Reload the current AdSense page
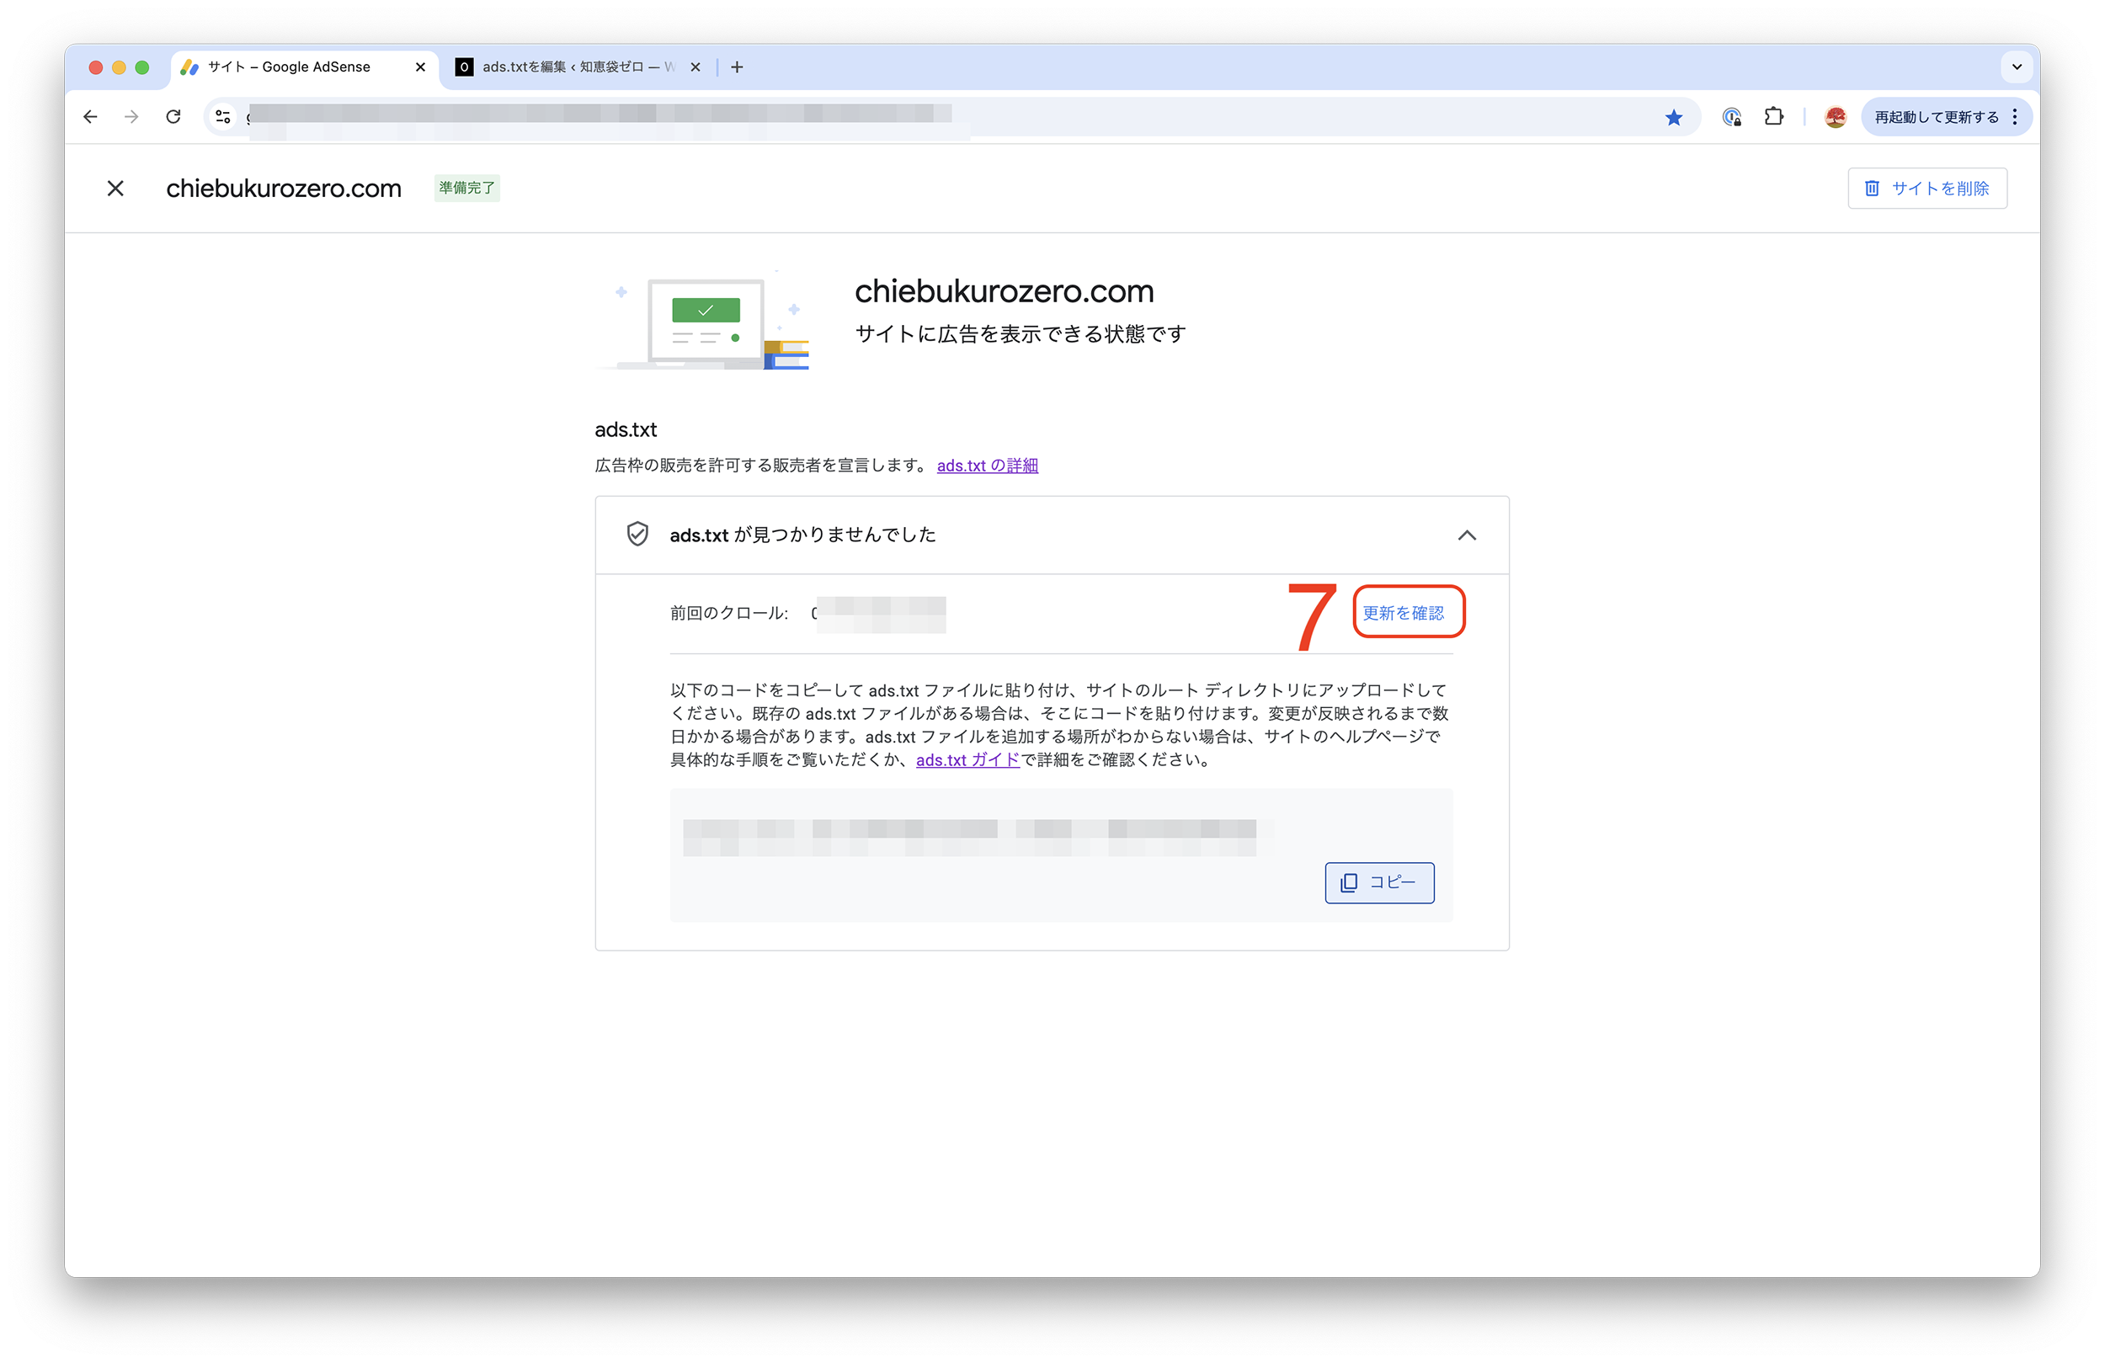The image size is (2105, 1363). [173, 117]
